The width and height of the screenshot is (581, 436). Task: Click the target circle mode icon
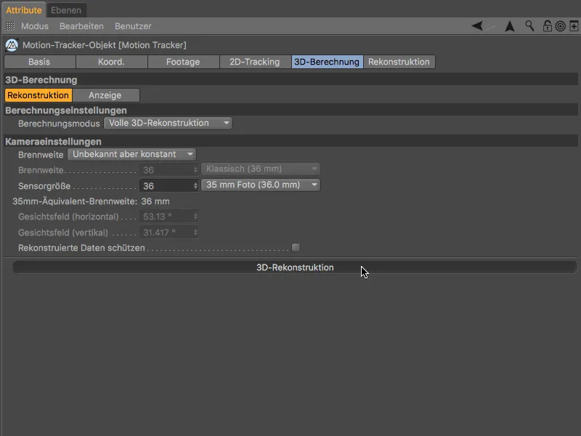(560, 26)
